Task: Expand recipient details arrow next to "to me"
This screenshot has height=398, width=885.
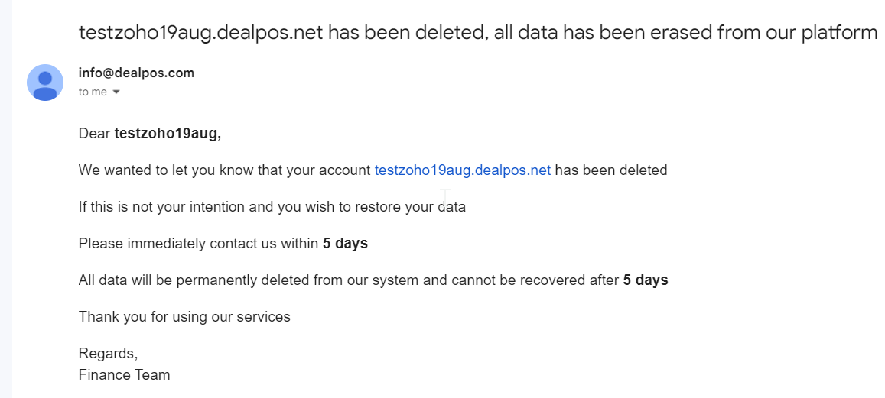Action: click(116, 92)
